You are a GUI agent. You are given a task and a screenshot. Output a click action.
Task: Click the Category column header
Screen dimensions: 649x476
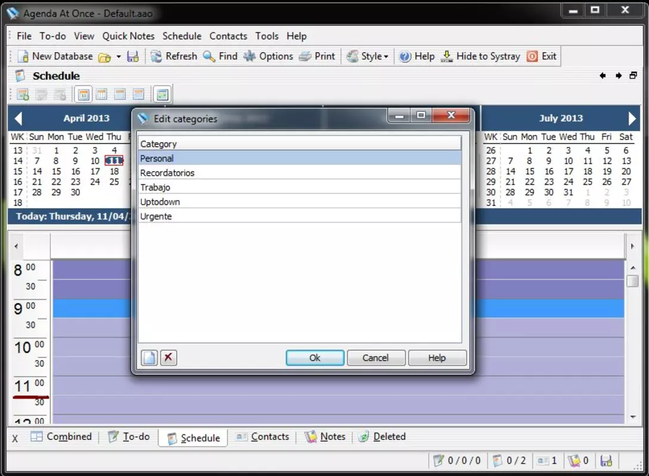300,144
